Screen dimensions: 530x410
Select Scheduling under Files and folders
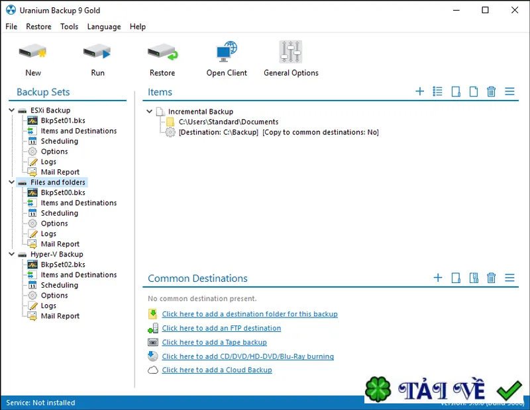[60, 213]
